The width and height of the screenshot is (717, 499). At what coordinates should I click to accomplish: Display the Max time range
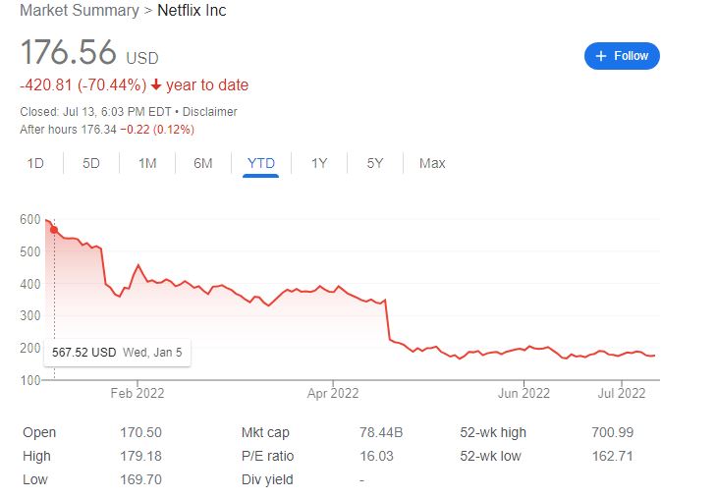click(432, 163)
